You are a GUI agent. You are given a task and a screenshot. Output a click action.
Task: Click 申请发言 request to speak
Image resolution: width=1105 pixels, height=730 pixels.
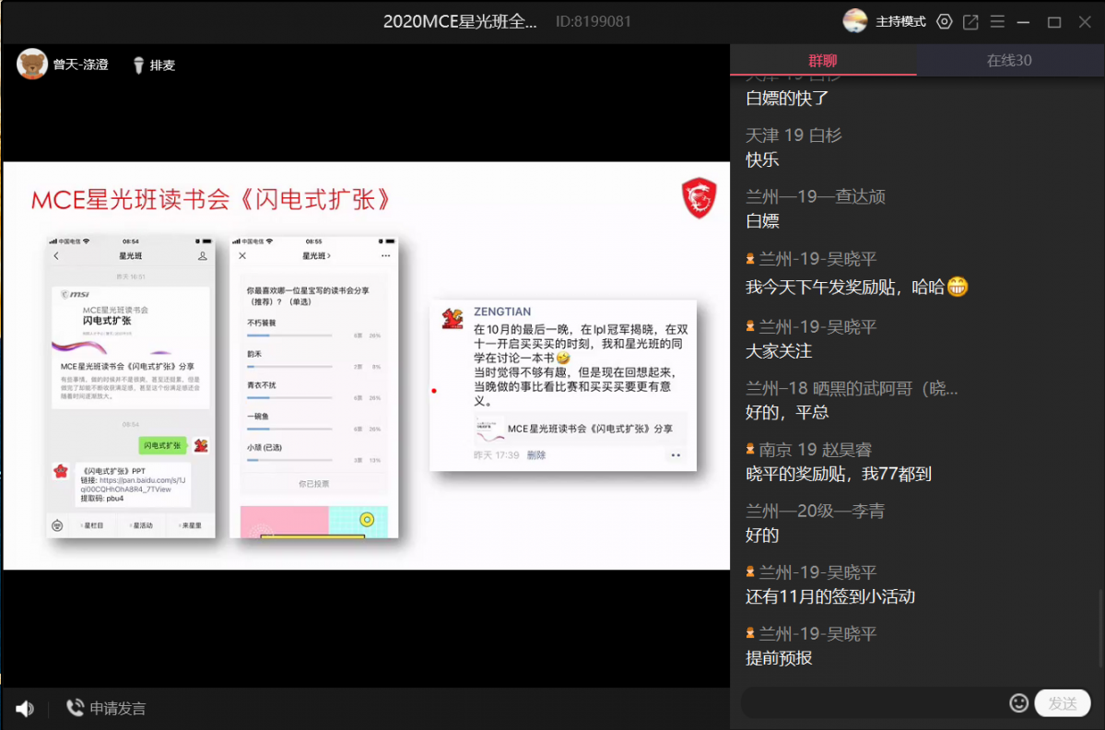click(106, 708)
